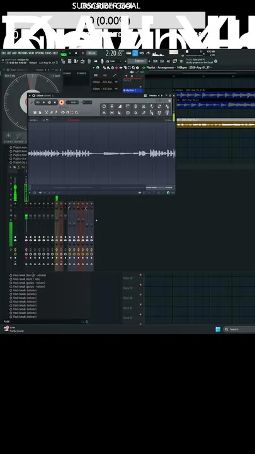The width and height of the screenshot is (255, 454).
Task: Click Edison wrench tools icon
Action: point(51,112)
